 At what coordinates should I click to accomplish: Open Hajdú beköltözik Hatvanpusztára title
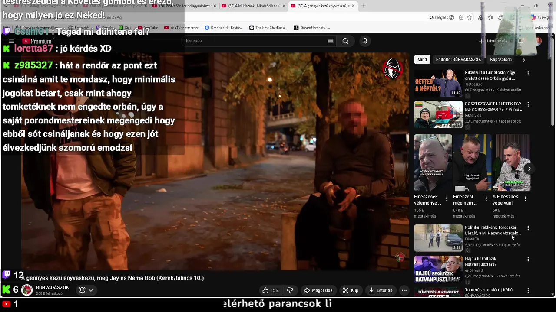tap(481, 261)
